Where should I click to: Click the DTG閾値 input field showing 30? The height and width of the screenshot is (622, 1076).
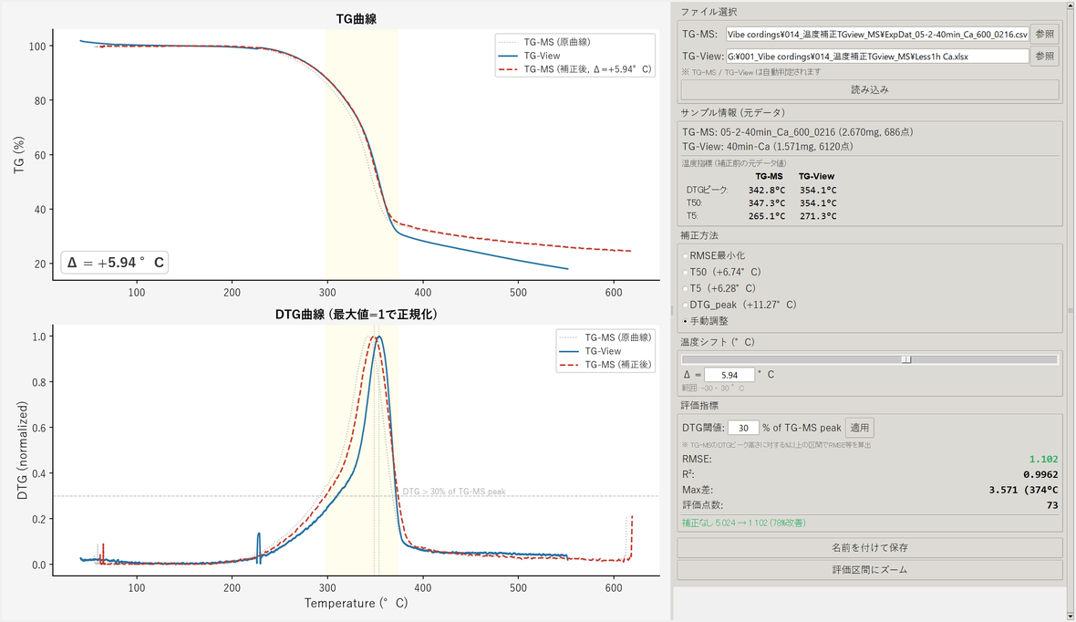(x=743, y=428)
